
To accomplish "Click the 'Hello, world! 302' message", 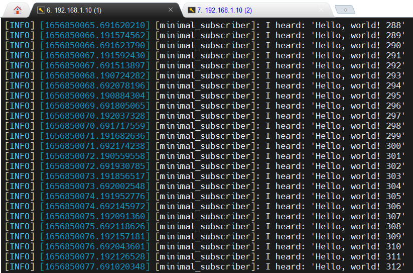I will 358,166.
